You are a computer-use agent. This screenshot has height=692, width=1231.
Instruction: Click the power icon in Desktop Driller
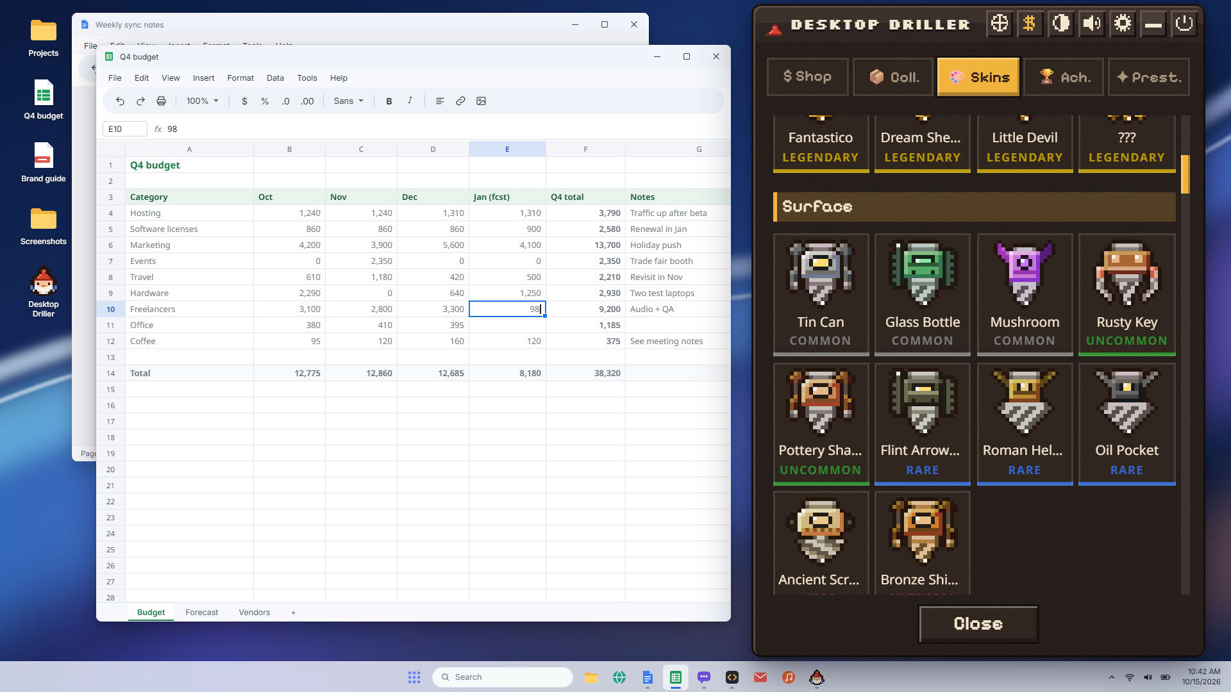coord(1184,24)
